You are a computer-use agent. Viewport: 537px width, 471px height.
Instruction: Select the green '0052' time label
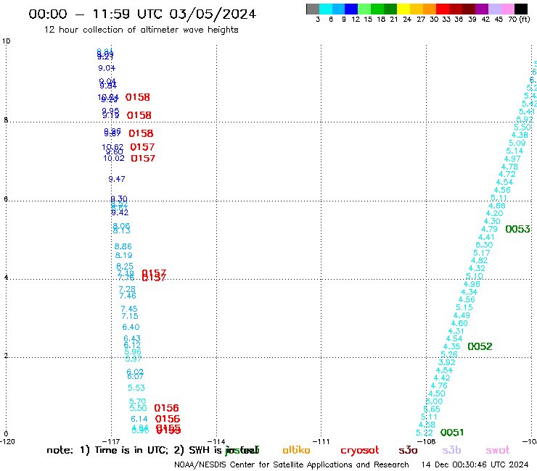pyautogui.click(x=480, y=346)
